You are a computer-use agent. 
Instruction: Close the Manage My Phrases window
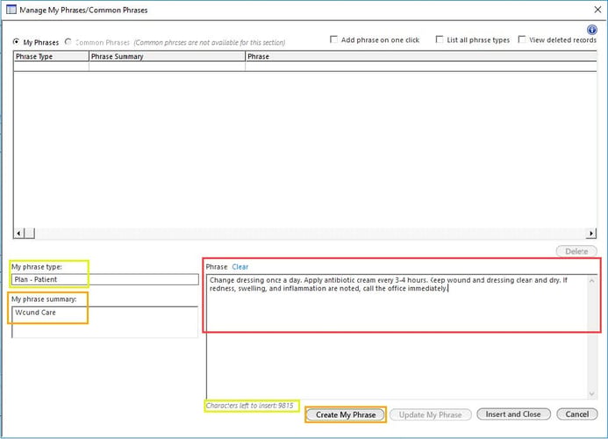(x=597, y=10)
